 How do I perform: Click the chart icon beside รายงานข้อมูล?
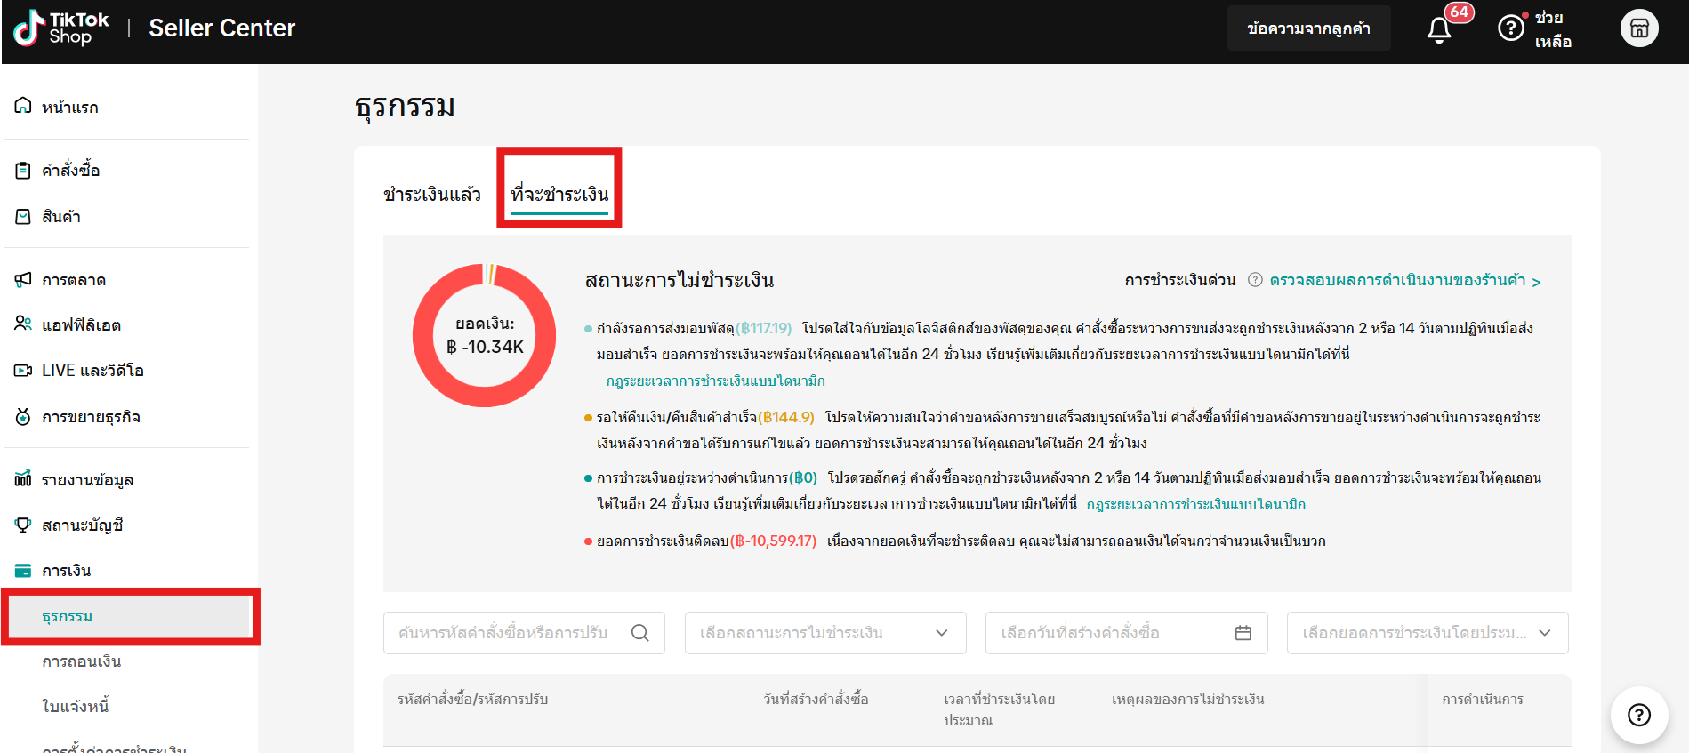pos(23,479)
